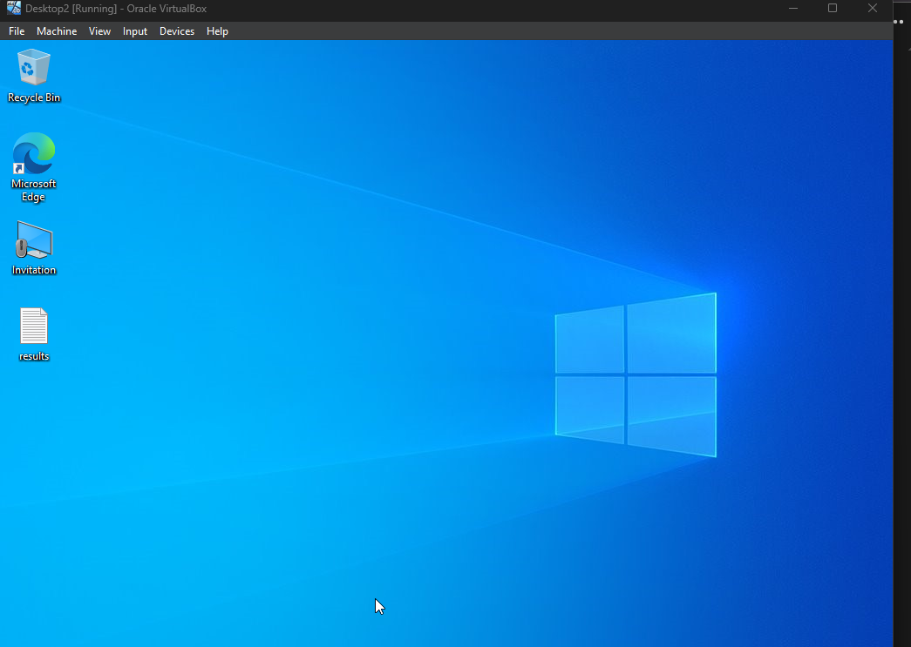Viewport: 911px width, 647px height.
Task: Open the Devices menu
Action: coord(177,31)
